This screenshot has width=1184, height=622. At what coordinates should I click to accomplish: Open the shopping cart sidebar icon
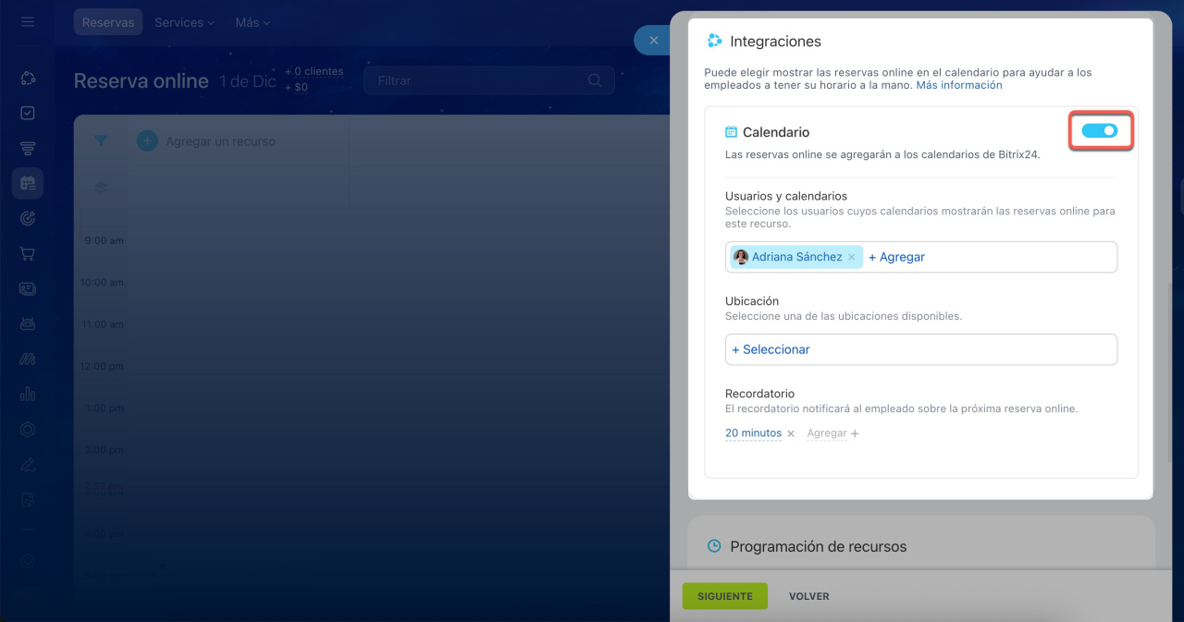(28, 253)
